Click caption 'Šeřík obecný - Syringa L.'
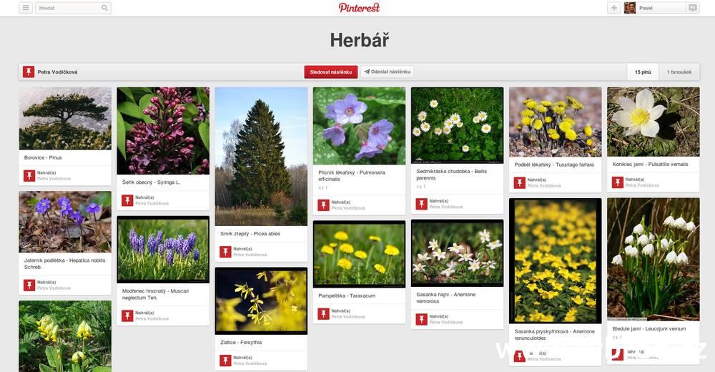 click(151, 182)
